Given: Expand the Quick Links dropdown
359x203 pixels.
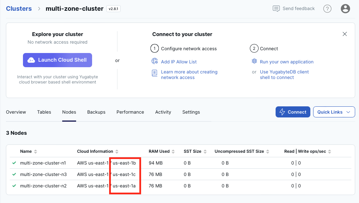Looking at the screenshot, I should click(x=334, y=112).
